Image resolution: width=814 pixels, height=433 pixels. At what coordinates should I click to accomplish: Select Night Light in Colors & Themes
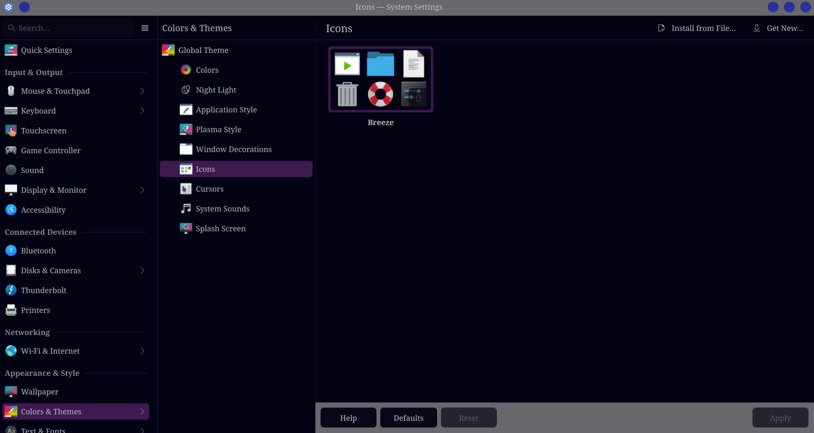tap(236, 90)
